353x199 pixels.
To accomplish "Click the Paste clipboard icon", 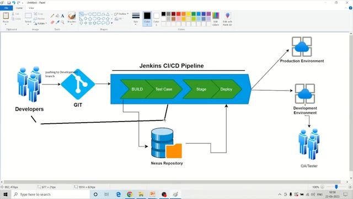I will (x=6, y=16).
